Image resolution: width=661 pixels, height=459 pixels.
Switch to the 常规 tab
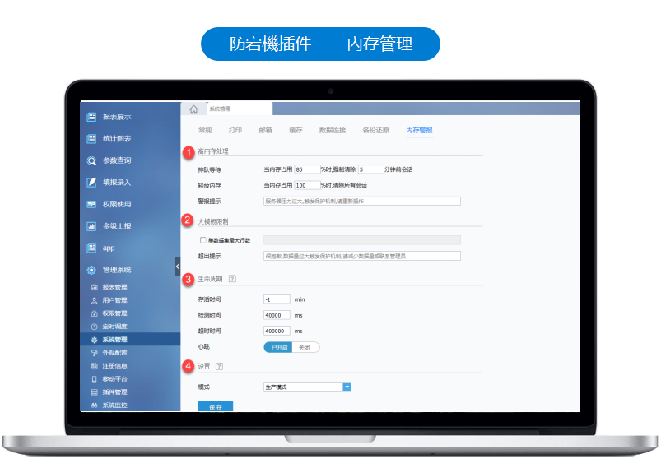tap(205, 130)
